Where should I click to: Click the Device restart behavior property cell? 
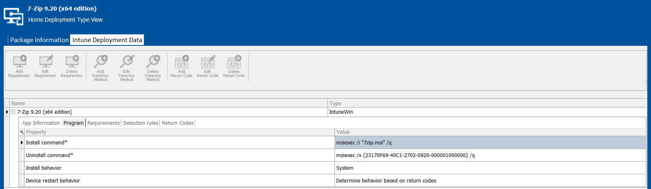180,180
